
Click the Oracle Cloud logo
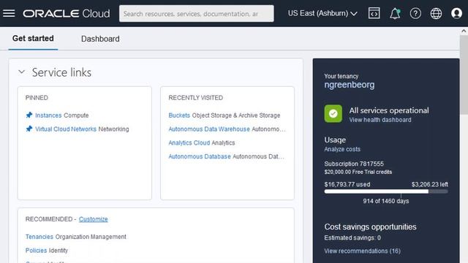[67, 13]
